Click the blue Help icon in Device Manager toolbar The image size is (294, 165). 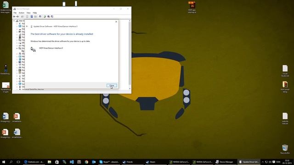[x=32, y=16]
